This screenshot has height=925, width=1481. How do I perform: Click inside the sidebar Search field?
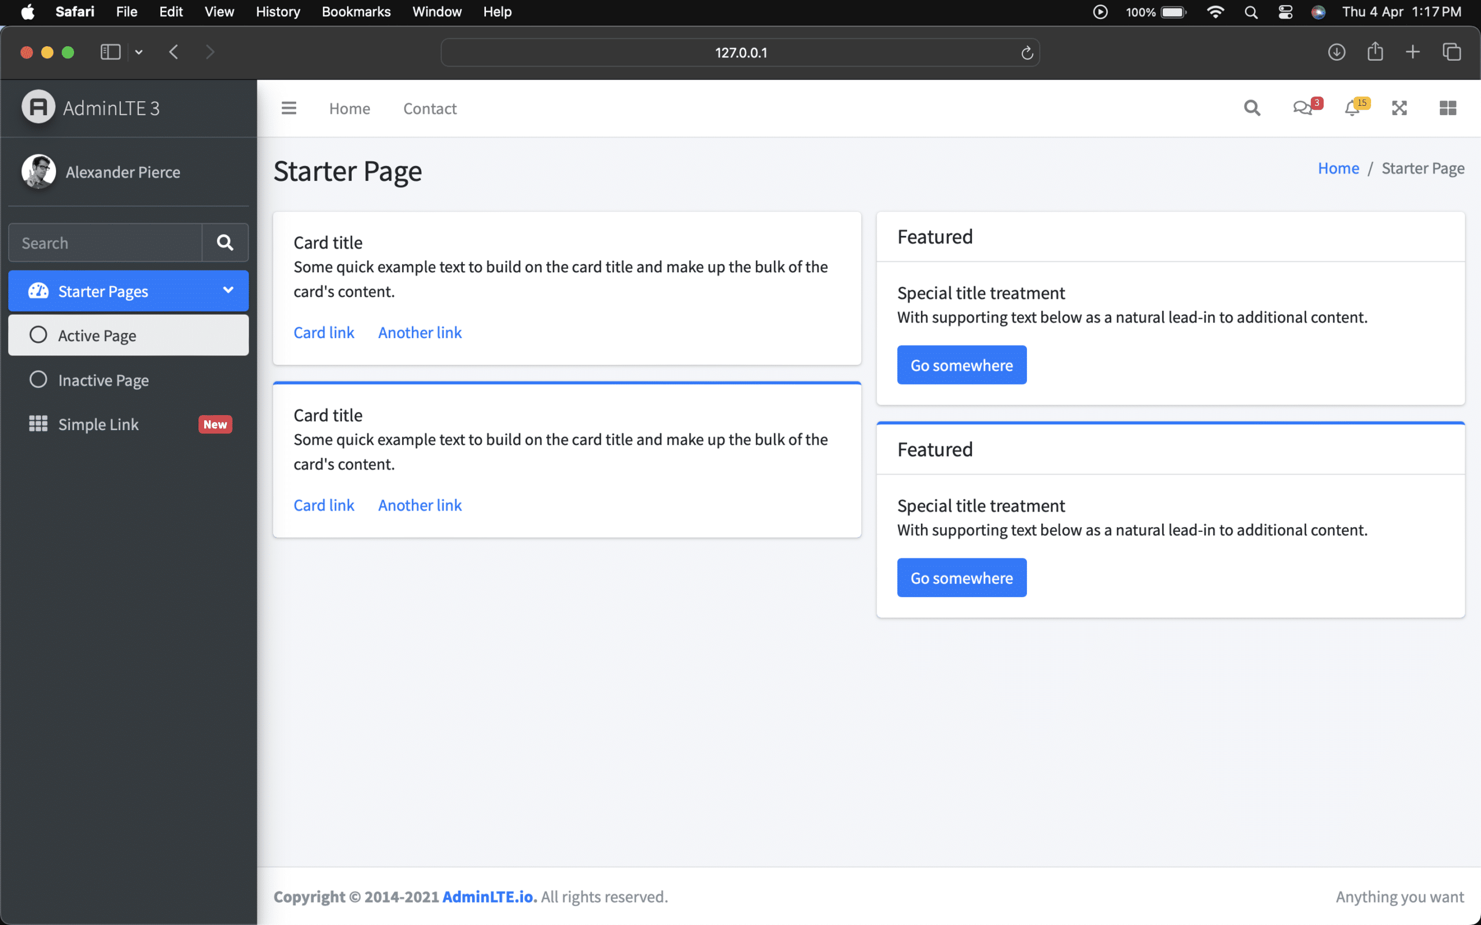104,242
